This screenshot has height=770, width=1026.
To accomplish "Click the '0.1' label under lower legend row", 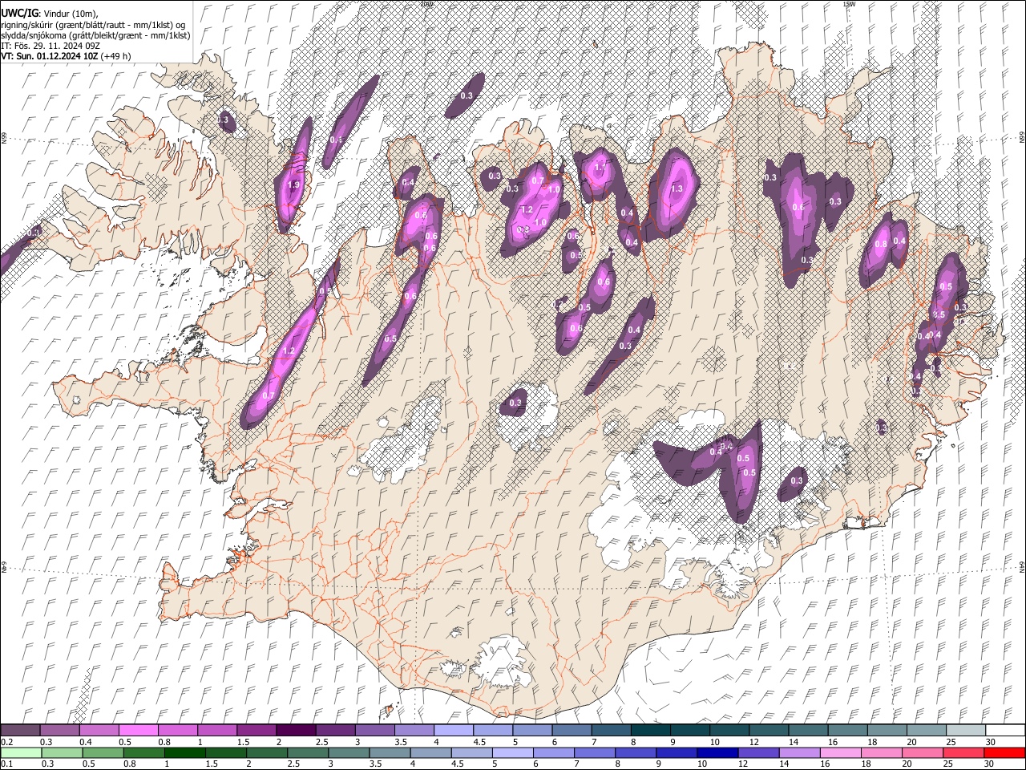I will [6, 764].
